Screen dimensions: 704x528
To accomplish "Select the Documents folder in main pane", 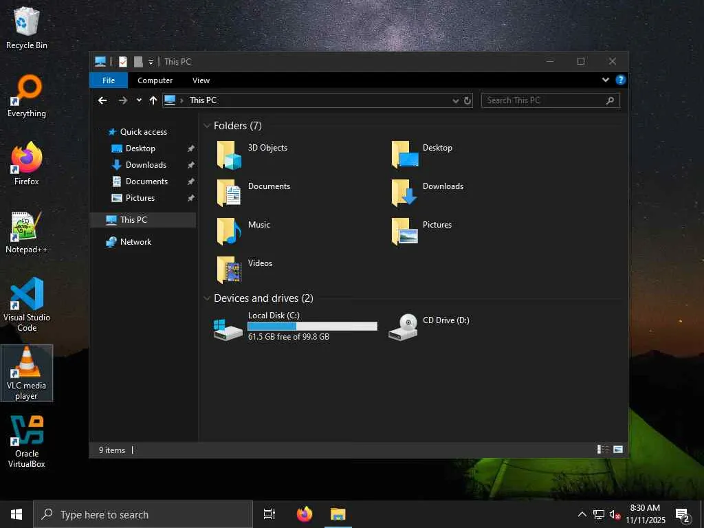I will [253, 193].
